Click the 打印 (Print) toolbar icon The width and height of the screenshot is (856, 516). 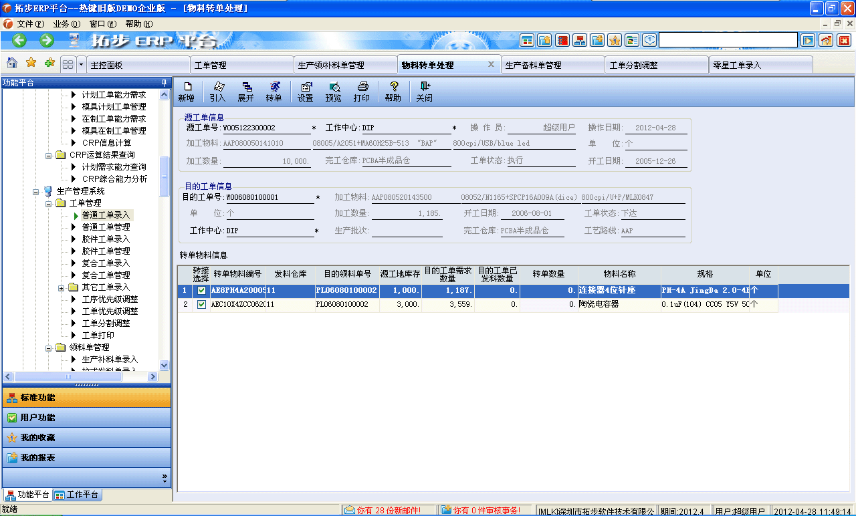click(362, 90)
